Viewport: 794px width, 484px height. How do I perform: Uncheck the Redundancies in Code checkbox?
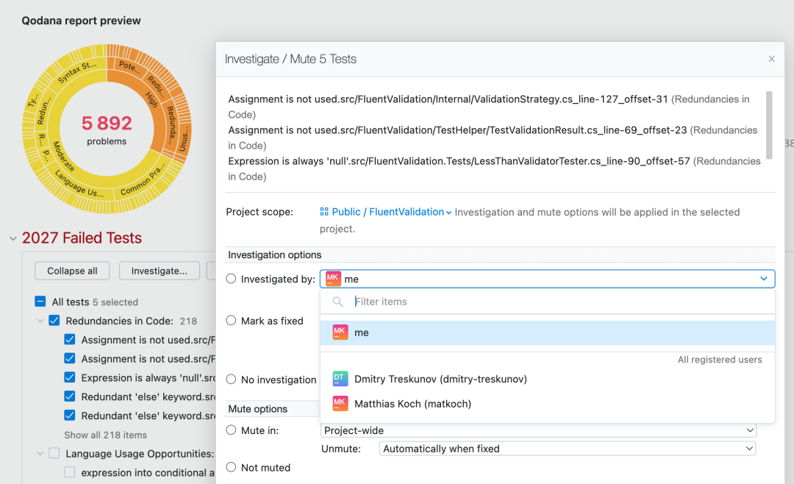(x=54, y=320)
